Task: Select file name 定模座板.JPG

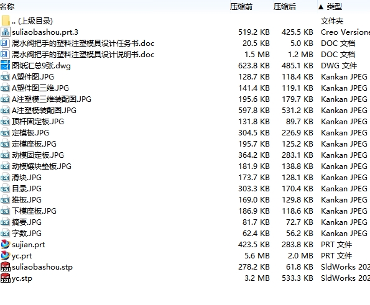Action: click(x=34, y=143)
